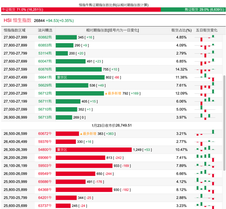Image resolution: width=226 pixels, height=209 pixels.
Task: Open bear certificate link 60882熊
Action: coord(45,37)
